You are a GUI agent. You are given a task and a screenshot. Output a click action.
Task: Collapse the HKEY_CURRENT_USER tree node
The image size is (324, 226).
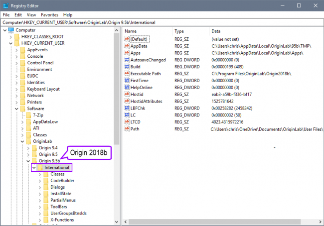point(10,43)
